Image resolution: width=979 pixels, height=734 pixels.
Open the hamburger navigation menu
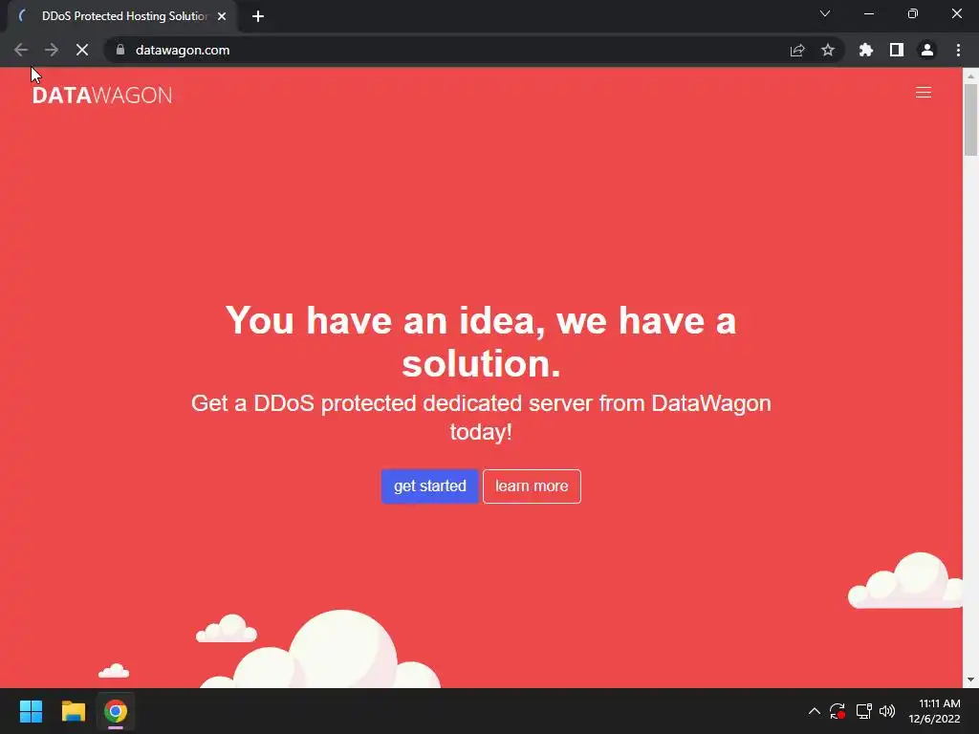tap(923, 93)
